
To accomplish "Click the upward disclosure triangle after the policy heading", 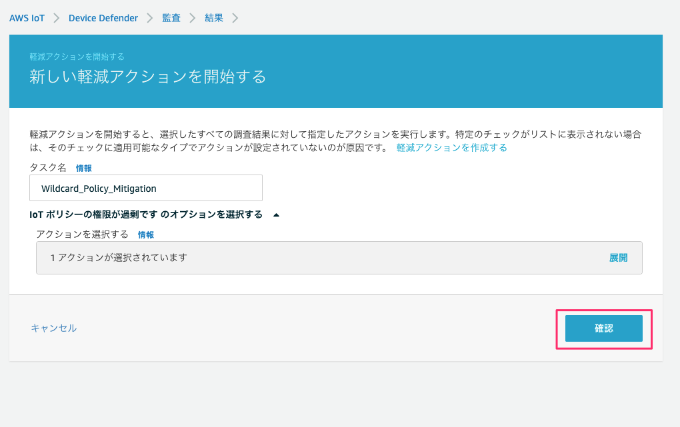I will click(277, 215).
